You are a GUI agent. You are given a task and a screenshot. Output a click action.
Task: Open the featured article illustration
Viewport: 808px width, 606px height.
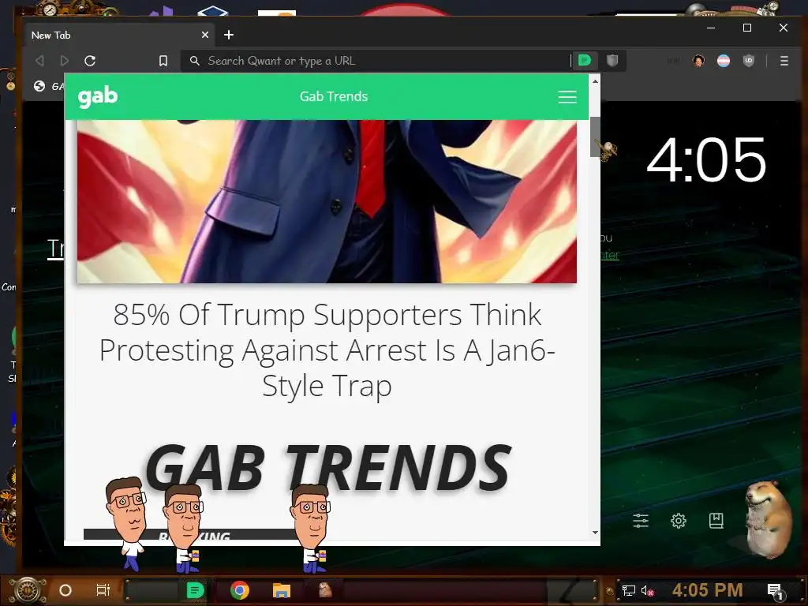327,201
